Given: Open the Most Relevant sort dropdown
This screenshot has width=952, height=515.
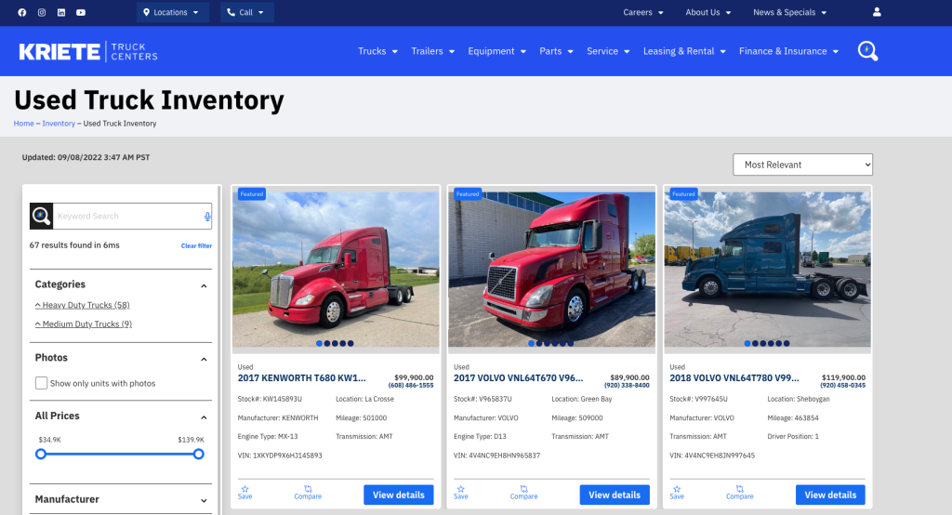Looking at the screenshot, I should click(802, 165).
